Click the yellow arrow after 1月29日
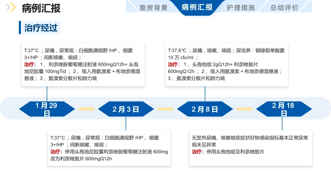Viewport: 331px width, 186px height. [x=86, y=109]
